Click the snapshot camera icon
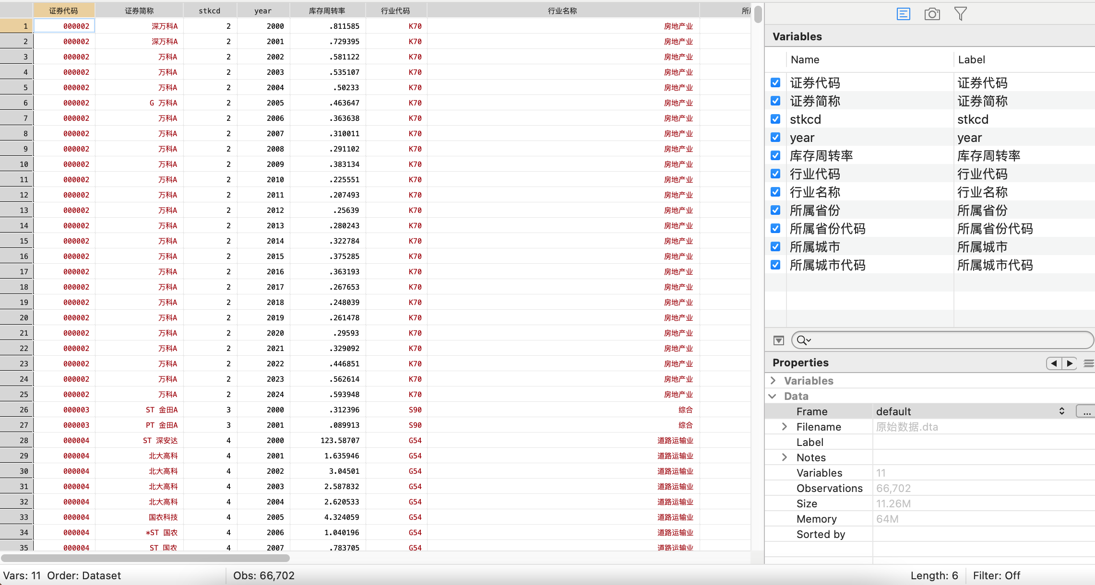 coord(932,14)
